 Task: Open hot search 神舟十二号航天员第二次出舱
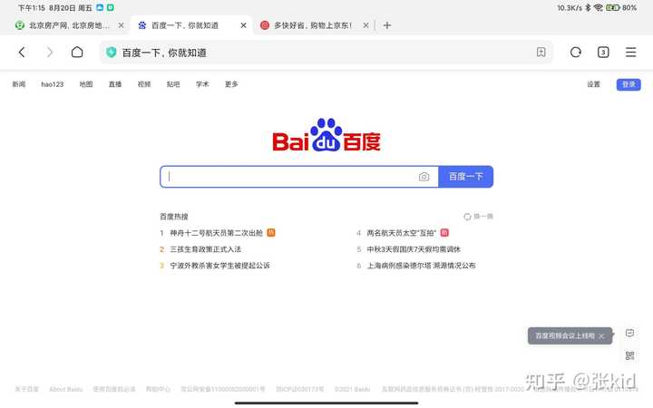pos(217,233)
